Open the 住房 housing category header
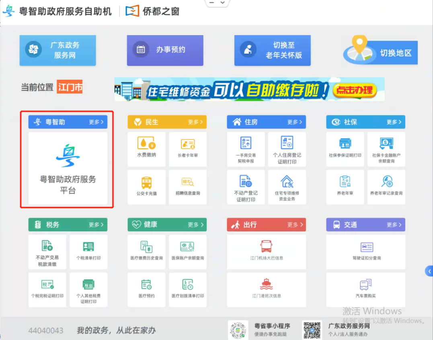The width and height of the screenshot is (433, 340). pos(266,122)
